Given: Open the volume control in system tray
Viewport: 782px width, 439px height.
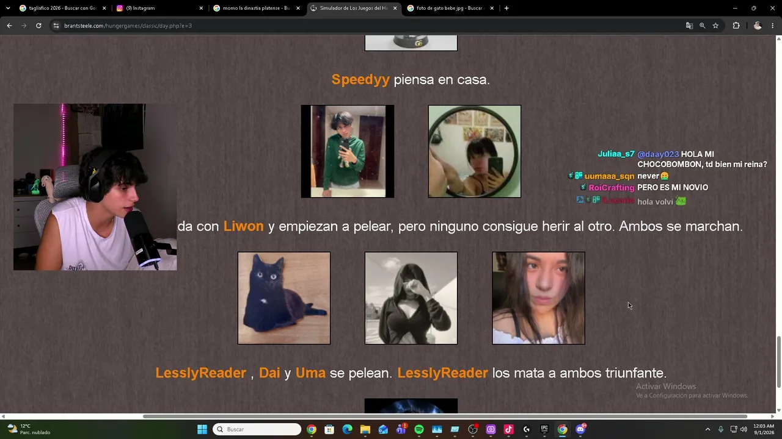Looking at the screenshot, I should tap(744, 429).
